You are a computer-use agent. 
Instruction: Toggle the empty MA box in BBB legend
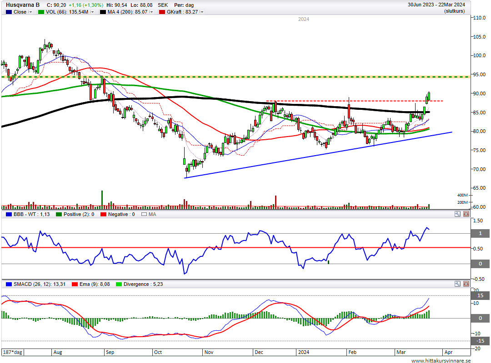tap(144, 214)
